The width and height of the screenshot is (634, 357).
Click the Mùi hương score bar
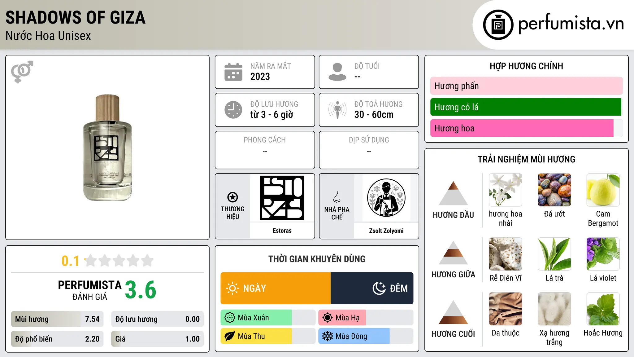pyautogui.click(x=57, y=319)
